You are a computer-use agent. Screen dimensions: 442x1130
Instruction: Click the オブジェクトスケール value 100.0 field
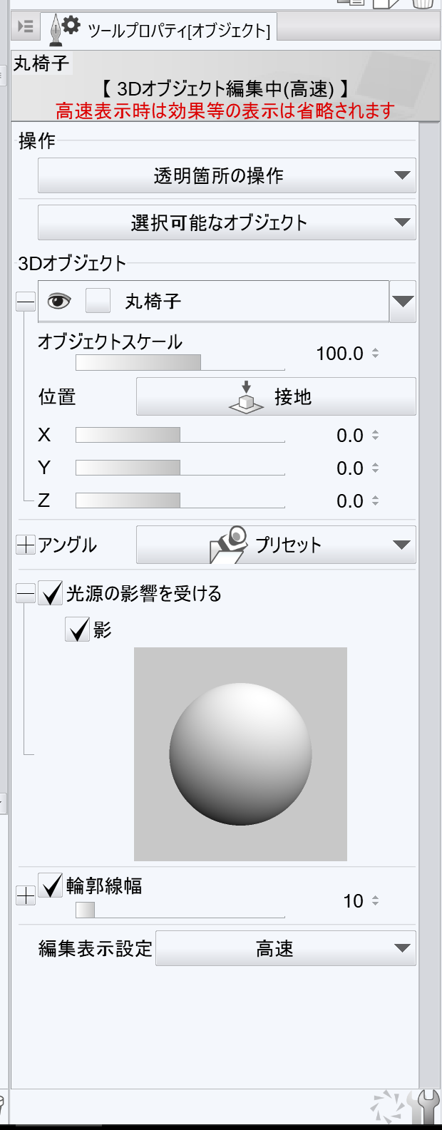(340, 353)
